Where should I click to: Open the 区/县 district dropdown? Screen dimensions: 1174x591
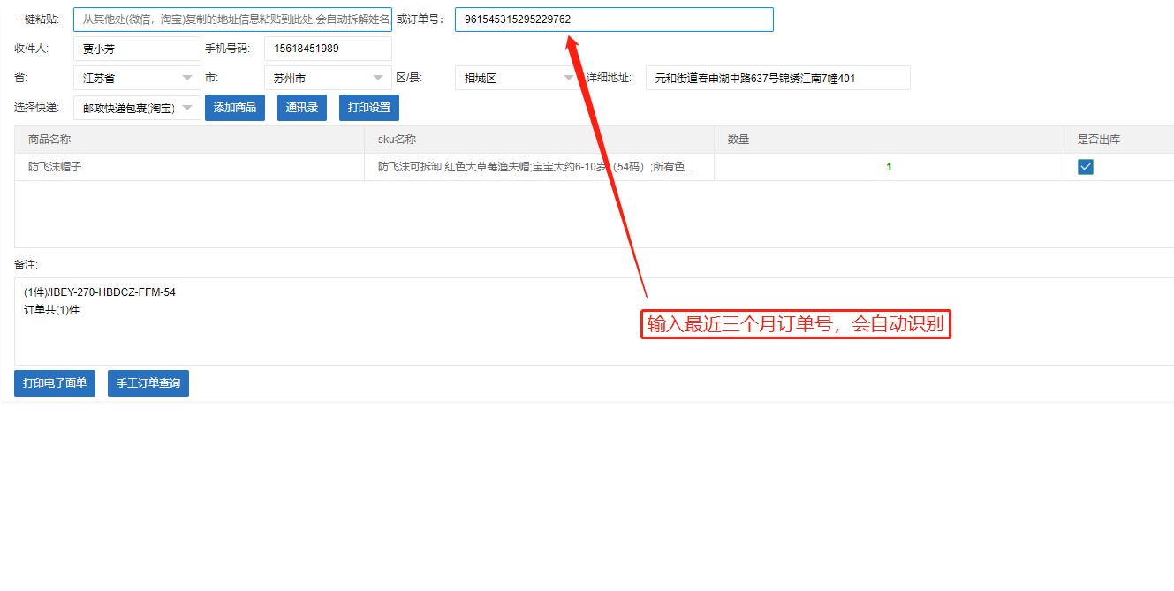(518, 78)
